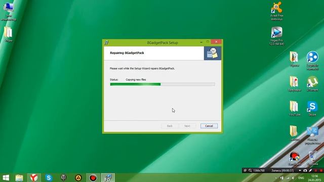Click the installation progress bar
Image resolution: width=324 pixels, height=182 pixels.
163,84
